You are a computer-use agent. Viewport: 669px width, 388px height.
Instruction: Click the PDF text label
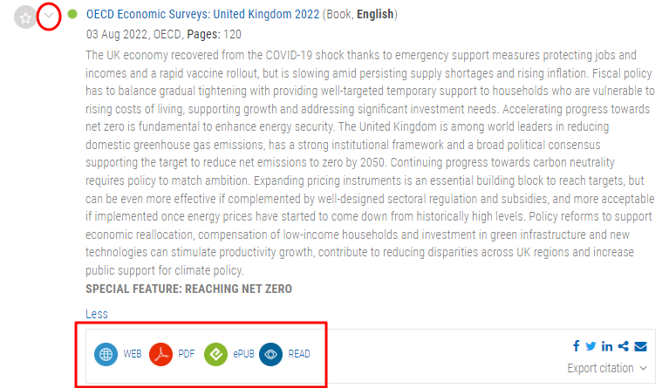(x=187, y=354)
